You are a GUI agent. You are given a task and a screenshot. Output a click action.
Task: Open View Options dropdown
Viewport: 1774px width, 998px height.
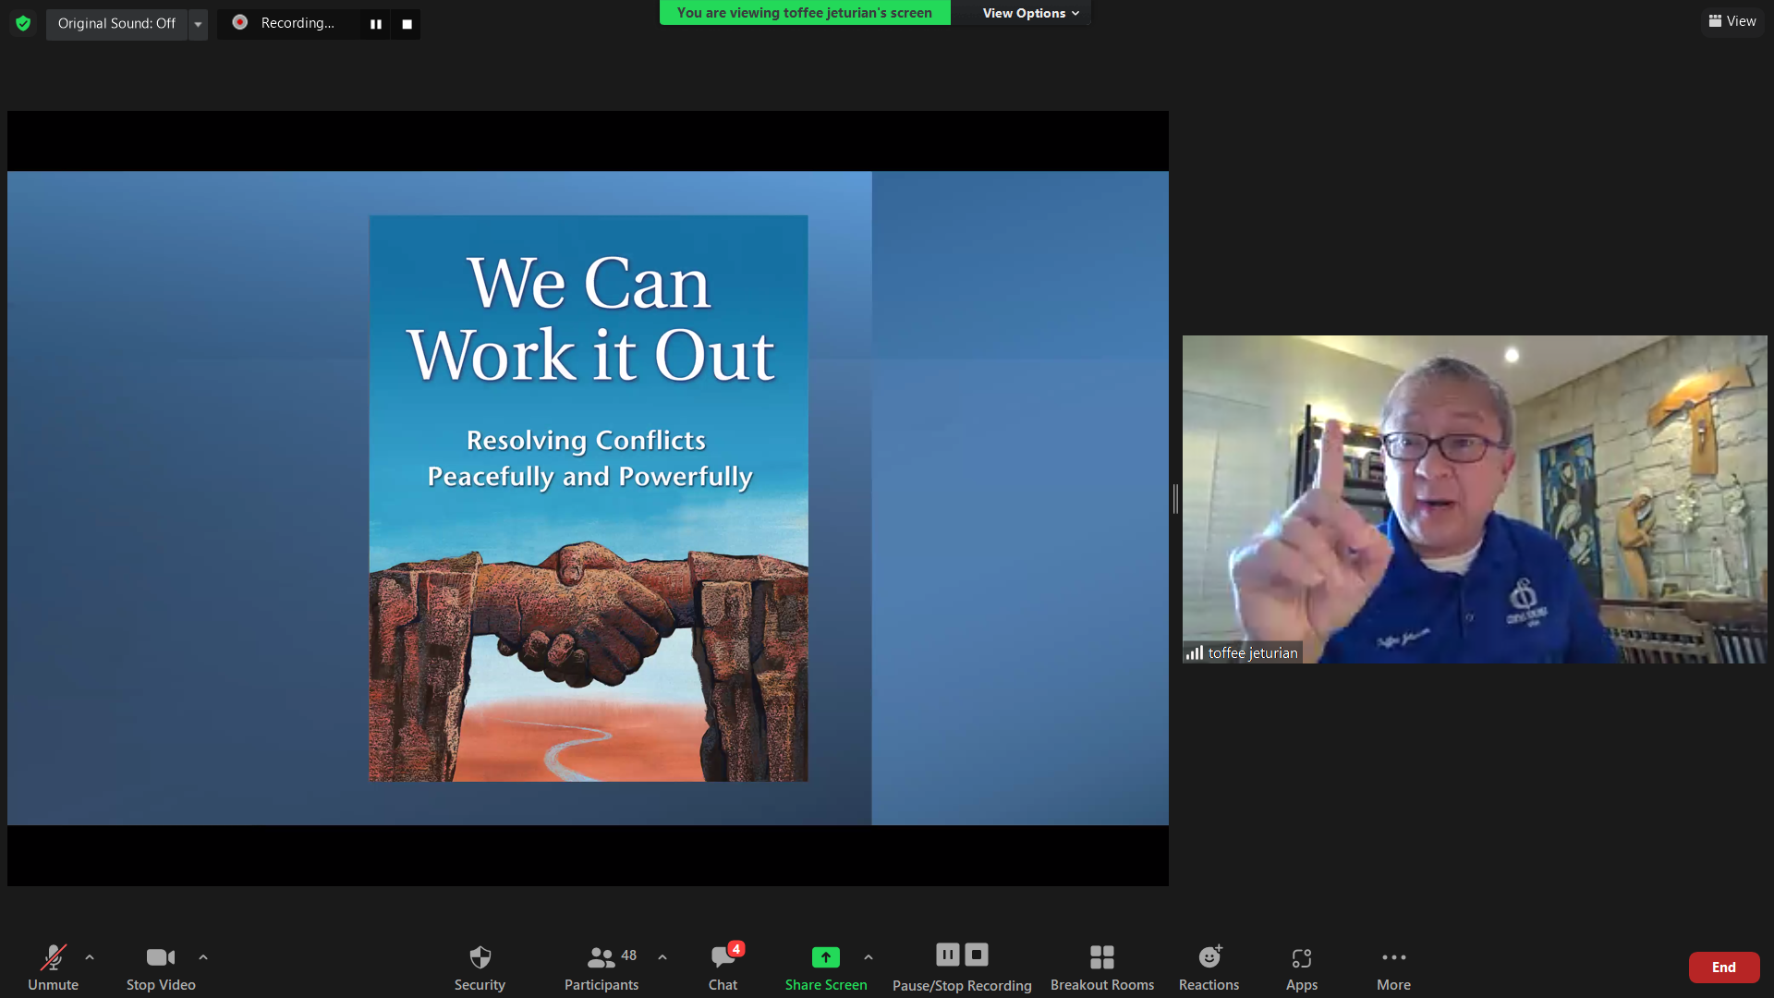(x=1030, y=13)
